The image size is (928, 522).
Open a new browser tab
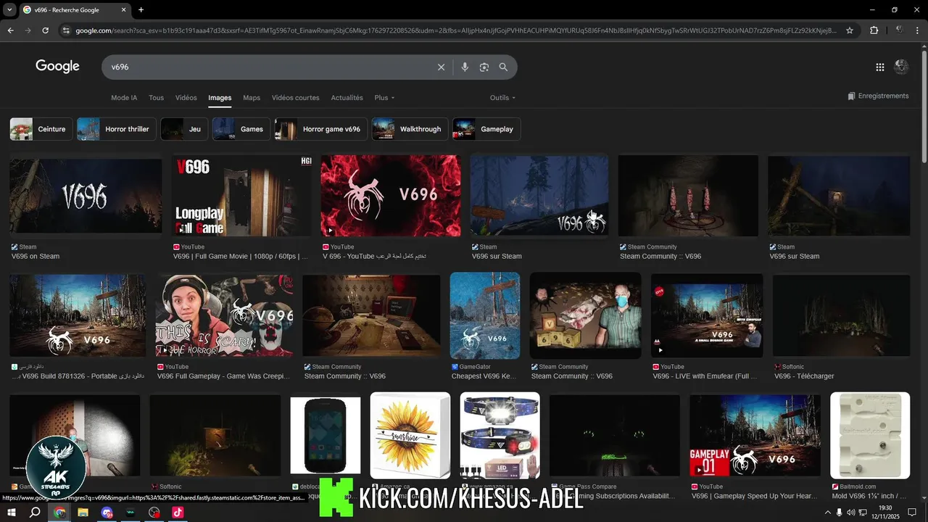click(141, 9)
